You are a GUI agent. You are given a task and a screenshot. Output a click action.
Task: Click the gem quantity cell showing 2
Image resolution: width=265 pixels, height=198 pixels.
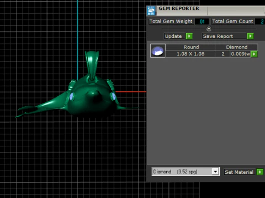click(222, 54)
